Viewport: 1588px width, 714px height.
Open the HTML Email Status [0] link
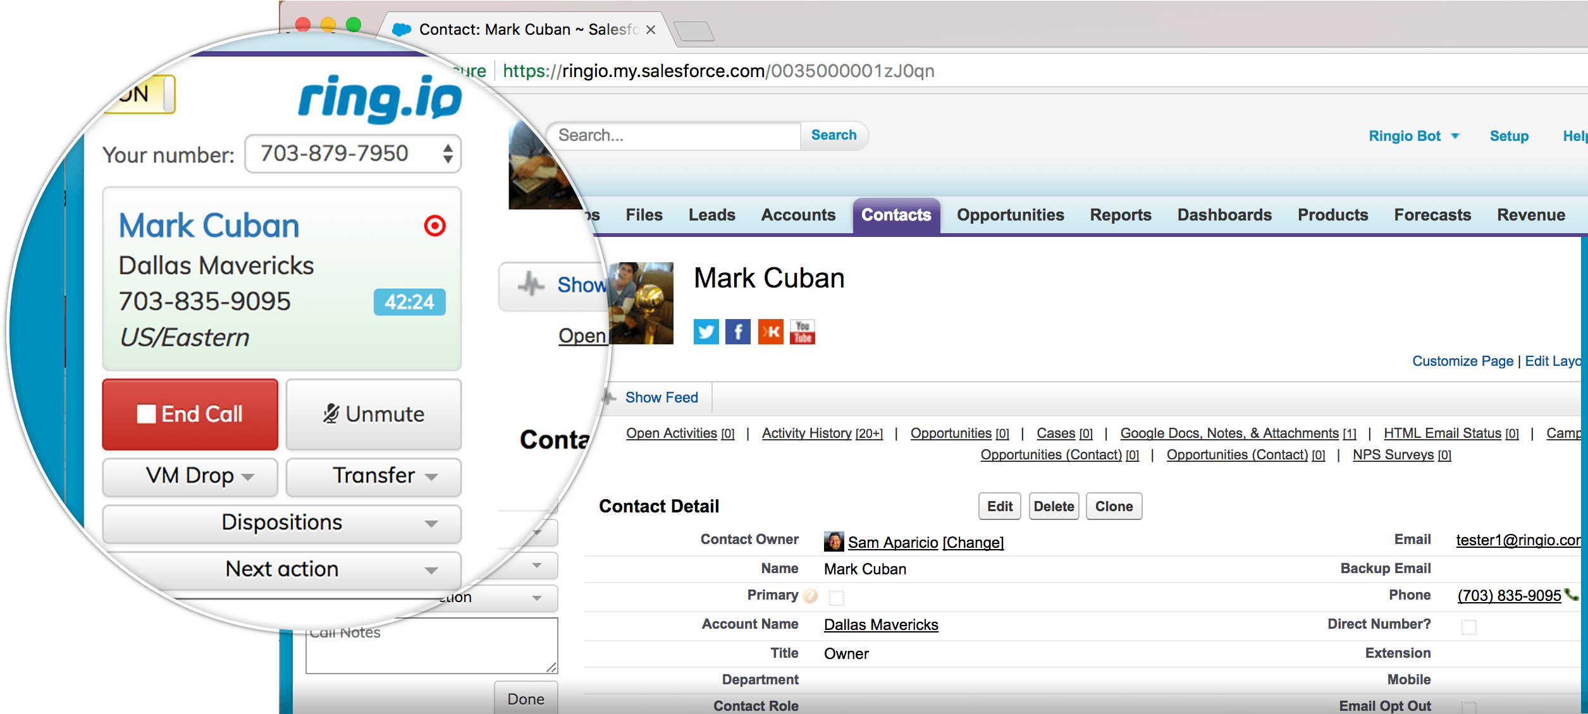coord(1451,433)
